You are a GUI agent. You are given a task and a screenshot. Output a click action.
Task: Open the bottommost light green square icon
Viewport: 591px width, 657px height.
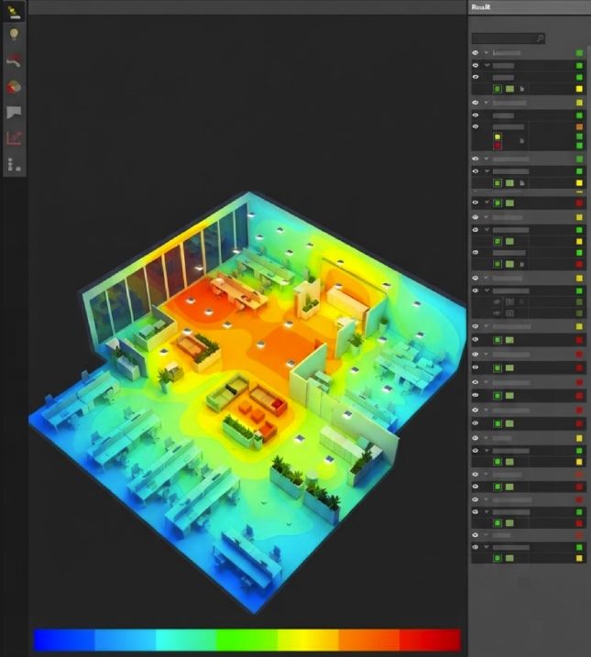(x=509, y=558)
